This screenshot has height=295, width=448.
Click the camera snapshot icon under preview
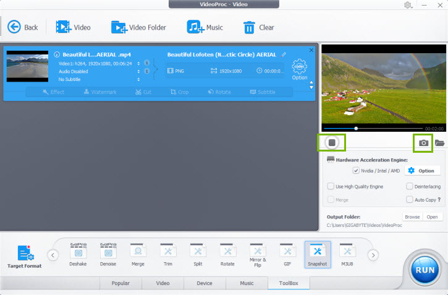[423, 143]
